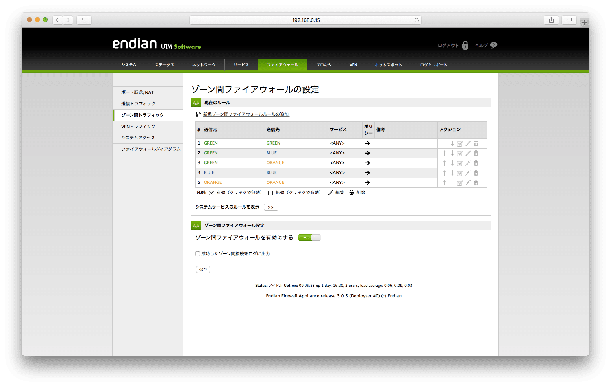Open the ステータス tab
The image size is (611, 387).
165,65
